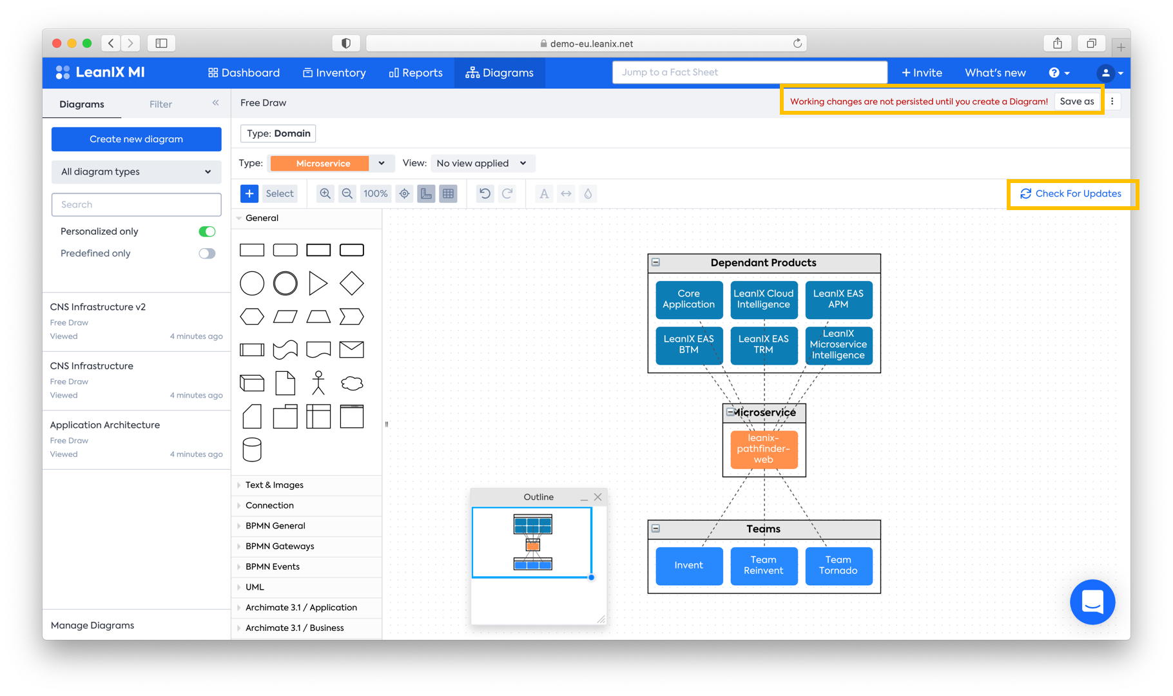1173x696 pixels.
Task: Open All diagram types dropdown
Action: point(136,171)
